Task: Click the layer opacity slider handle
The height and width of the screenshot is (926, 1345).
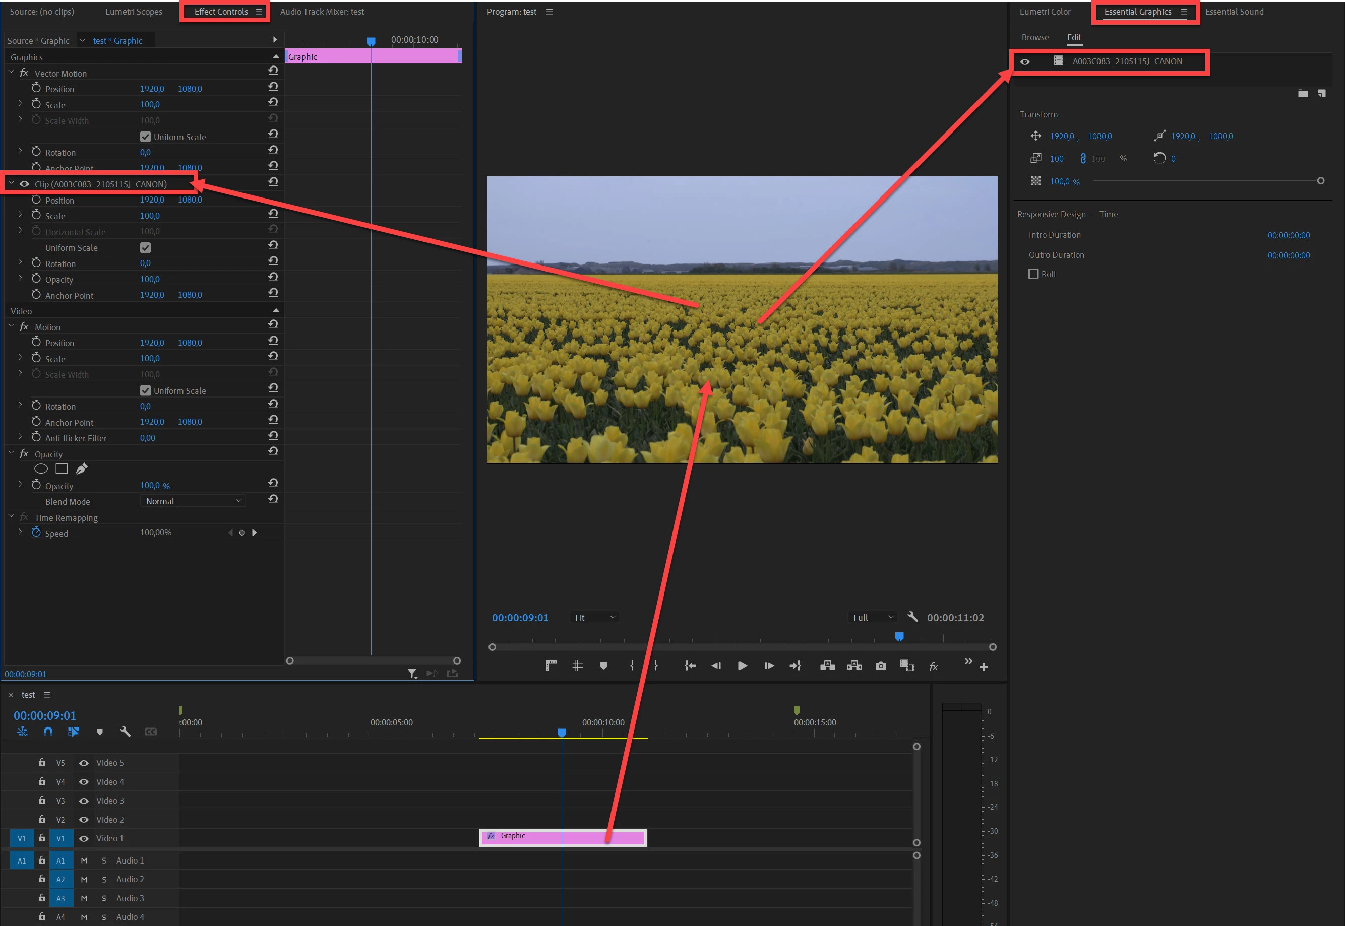Action: (x=1320, y=181)
